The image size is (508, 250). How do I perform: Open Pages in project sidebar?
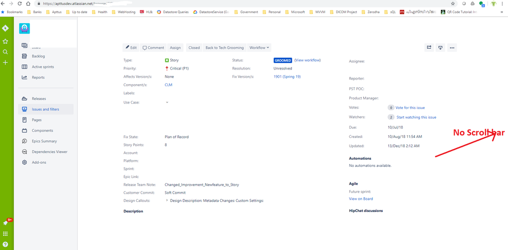pyautogui.click(x=46, y=120)
